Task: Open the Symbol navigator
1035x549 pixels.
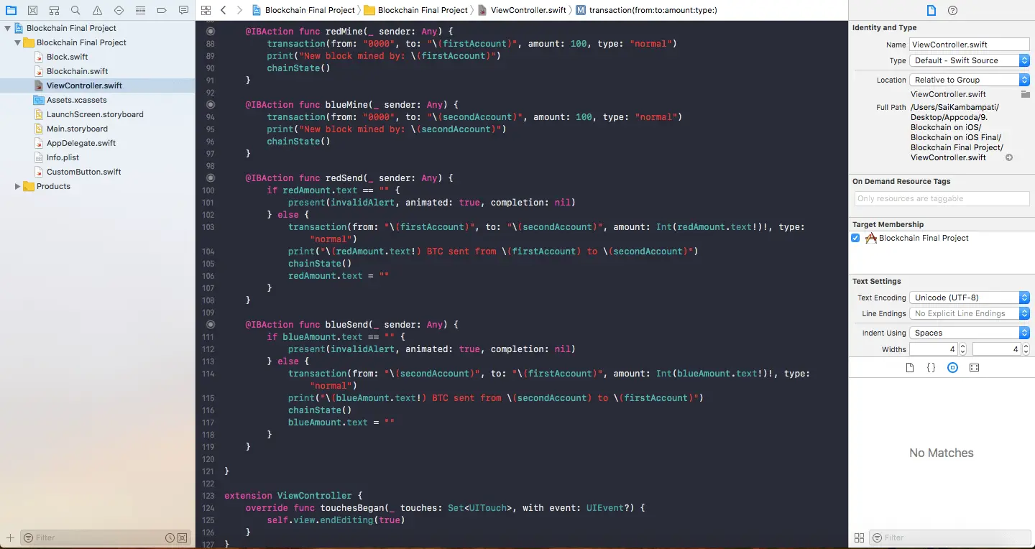Action: coord(54,11)
